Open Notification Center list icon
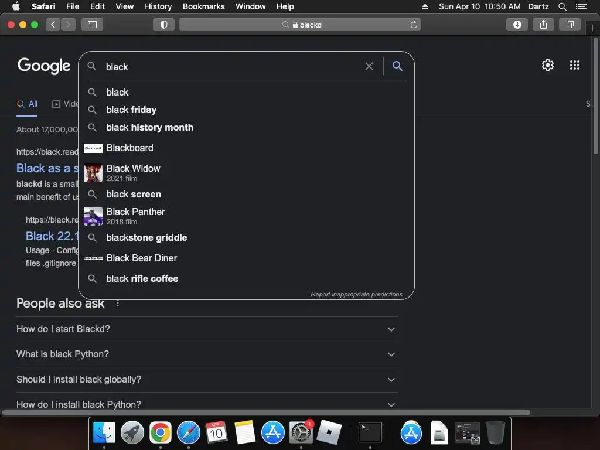This screenshot has width=600, height=450. tap(581, 6)
